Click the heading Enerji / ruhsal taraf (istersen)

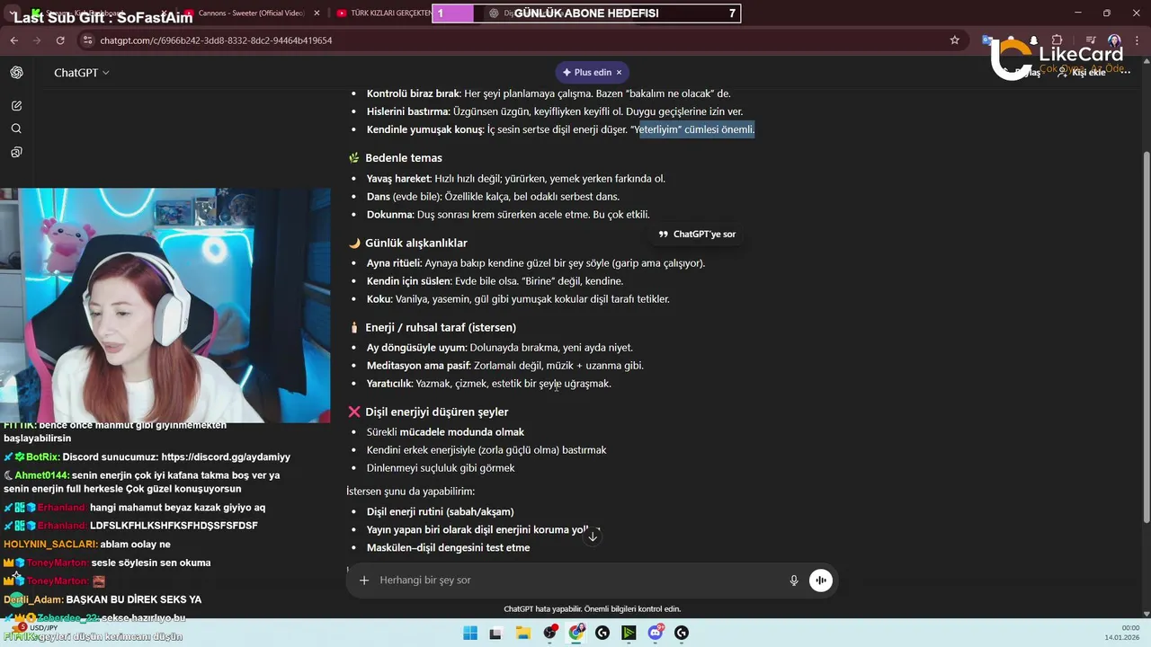click(x=441, y=328)
